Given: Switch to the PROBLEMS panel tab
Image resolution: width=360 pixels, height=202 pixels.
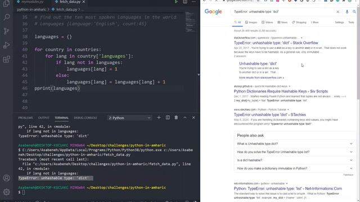Looking at the screenshot, I should point(25,118).
